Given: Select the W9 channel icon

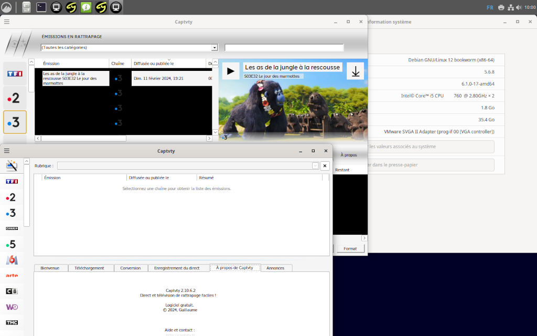Looking at the screenshot, I should click(12, 307).
